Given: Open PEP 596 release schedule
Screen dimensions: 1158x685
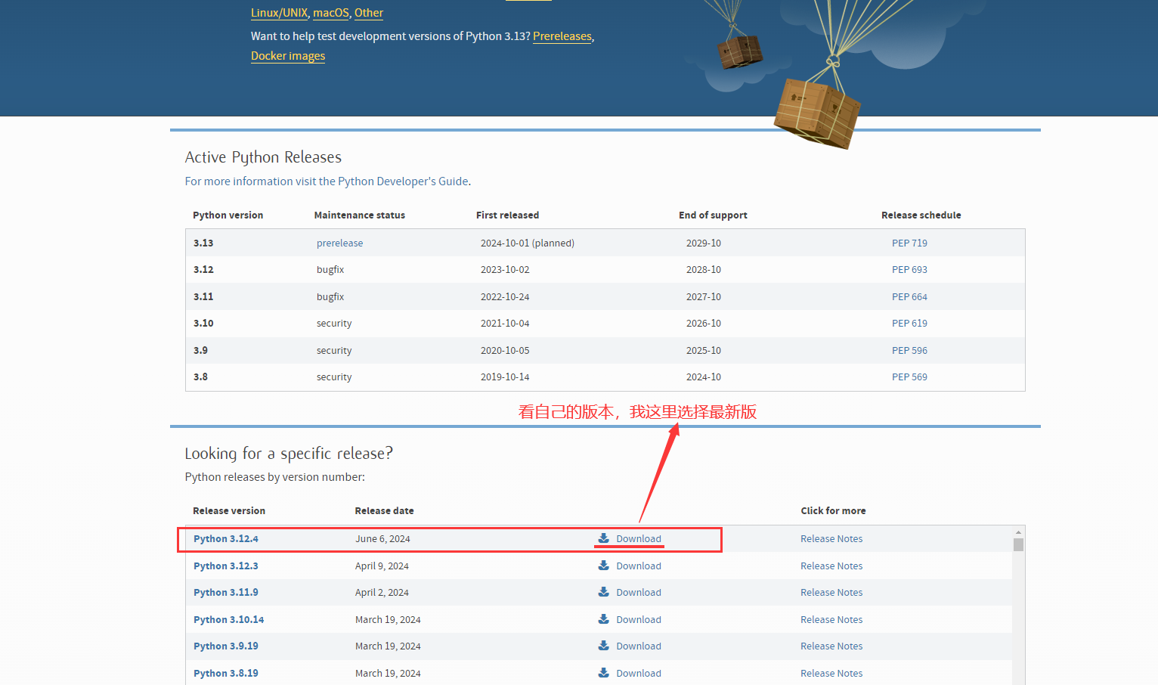Looking at the screenshot, I should (909, 350).
